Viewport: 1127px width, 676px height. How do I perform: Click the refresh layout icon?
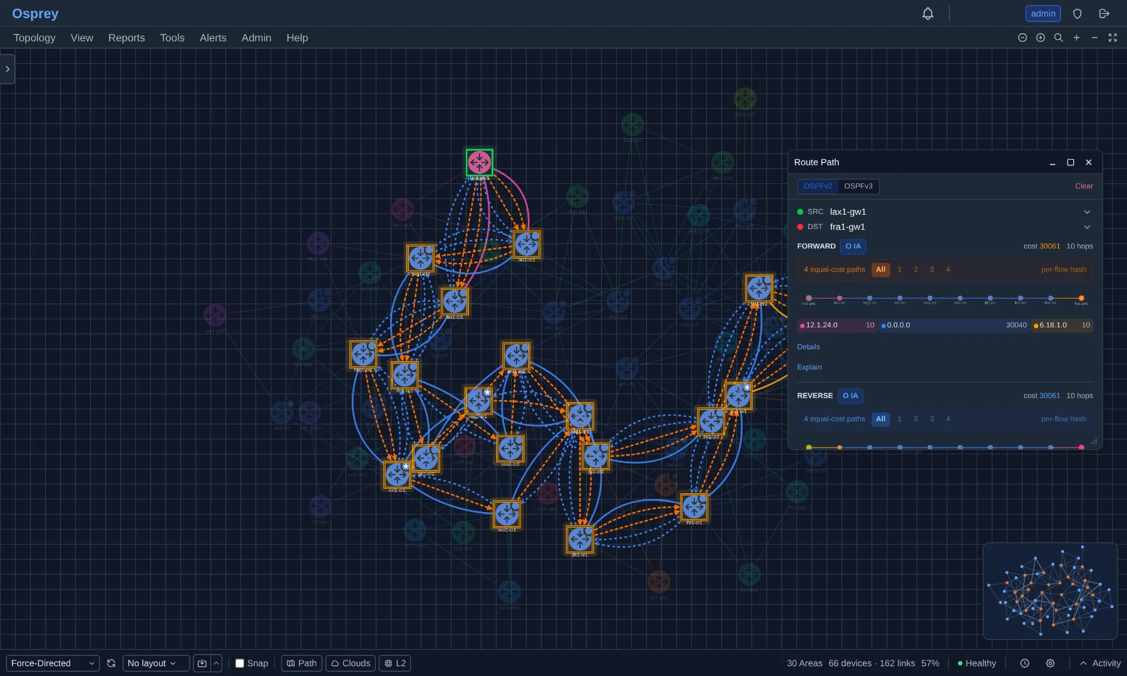[x=111, y=663]
